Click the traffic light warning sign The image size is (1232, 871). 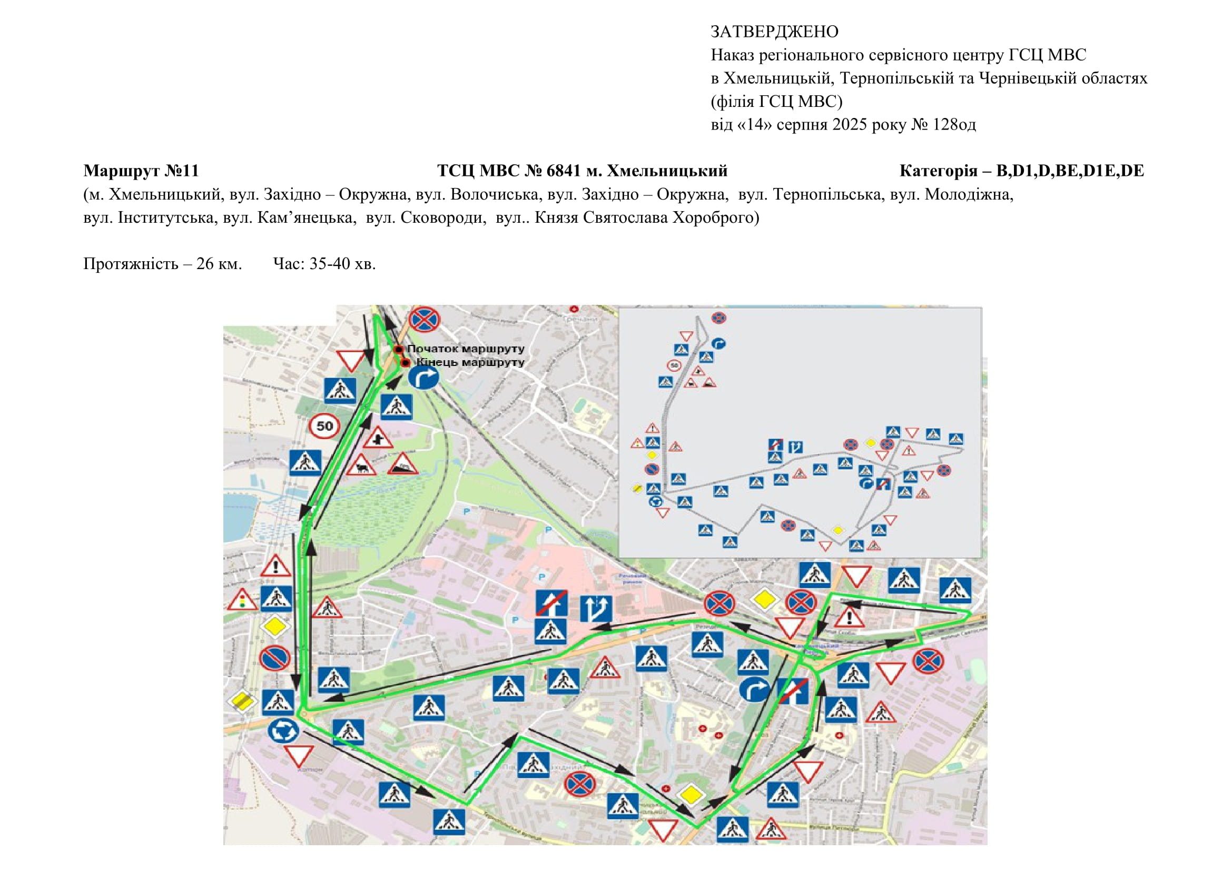tap(242, 600)
